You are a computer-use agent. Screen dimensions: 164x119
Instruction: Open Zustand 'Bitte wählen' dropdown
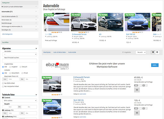click(x=20, y=101)
